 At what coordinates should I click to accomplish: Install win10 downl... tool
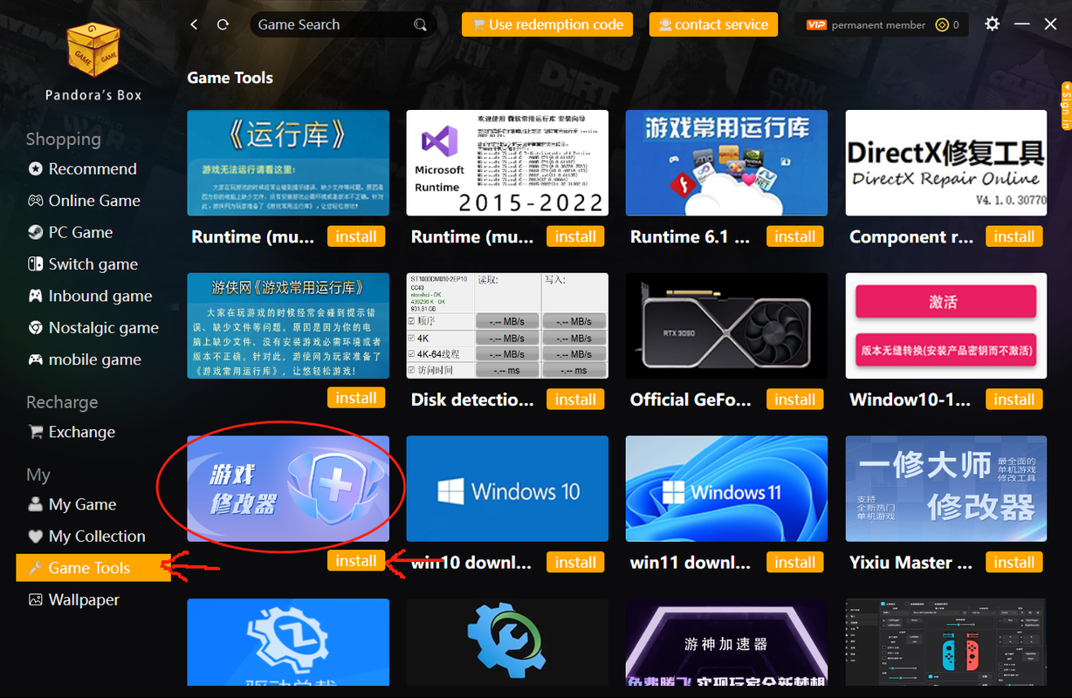(x=575, y=563)
